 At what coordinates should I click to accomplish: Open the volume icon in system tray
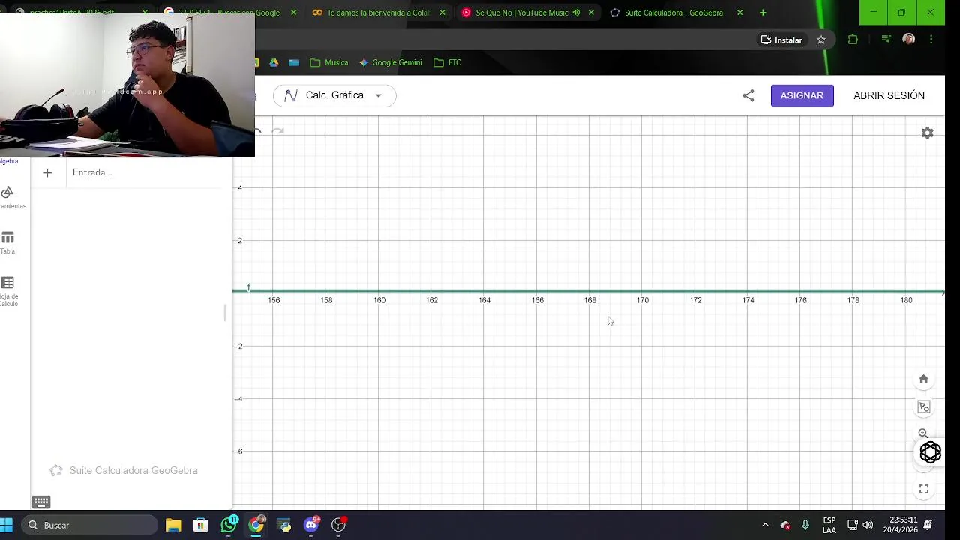coord(868,525)
